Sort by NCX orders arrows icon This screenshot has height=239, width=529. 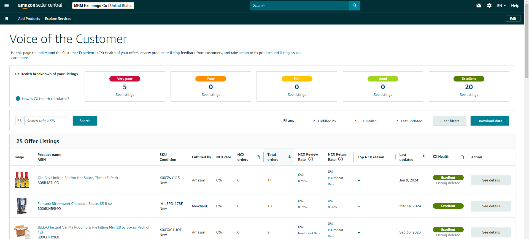[259, 157]
